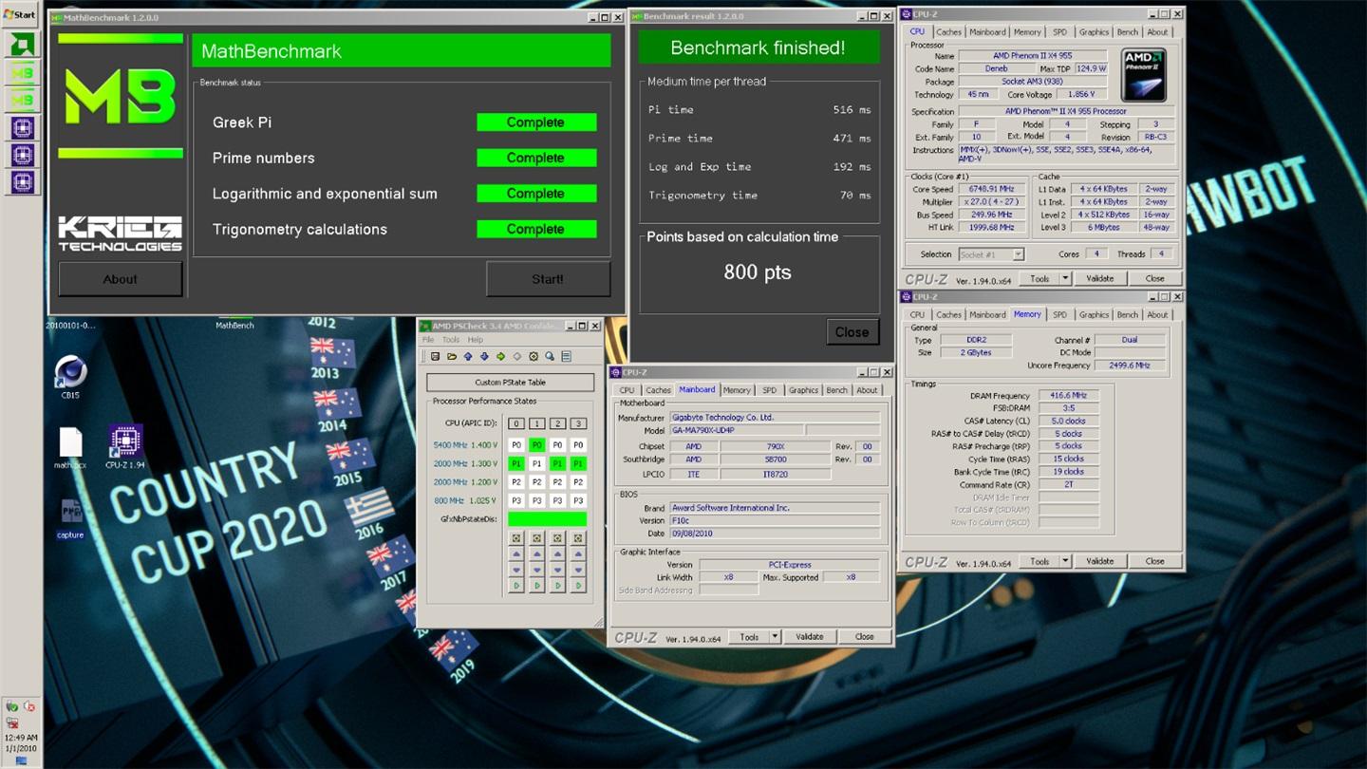Expand Tools dropdown in CPU-Z CPU window
The image size is (1367, 769).
pyautogui.click(x=1065, y=278)
